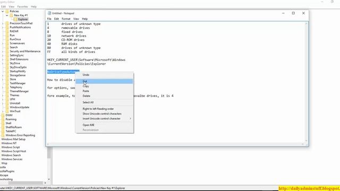Open Registry Editor View menu
This screenshot has width=340, height=191.
coord(12,7)
